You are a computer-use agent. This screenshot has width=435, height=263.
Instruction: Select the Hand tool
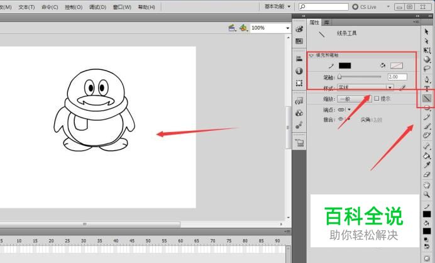427,185
